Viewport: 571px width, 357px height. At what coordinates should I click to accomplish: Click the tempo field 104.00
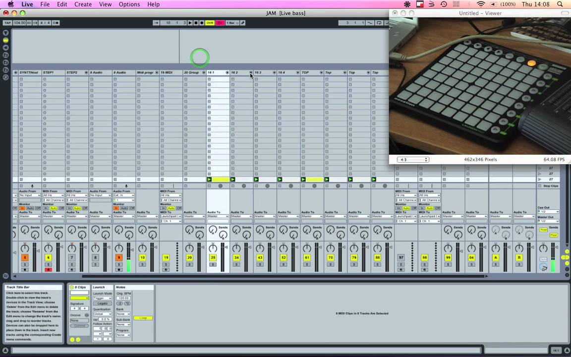click(x=20, y=23)
